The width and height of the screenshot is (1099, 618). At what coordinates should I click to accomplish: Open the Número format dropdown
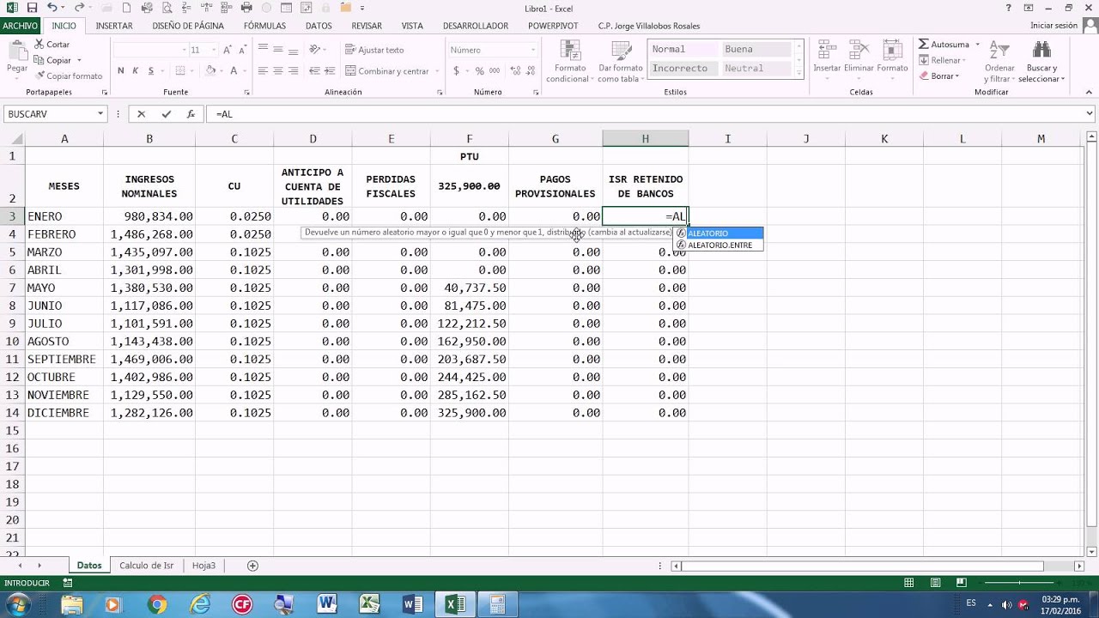[535, 50]
